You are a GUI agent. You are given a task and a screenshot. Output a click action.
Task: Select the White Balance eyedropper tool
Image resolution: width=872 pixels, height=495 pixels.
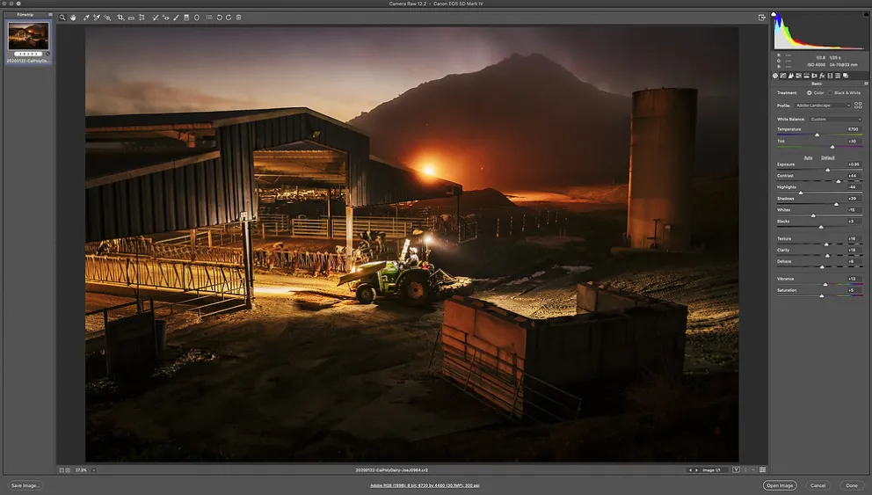[x=85, y=18]
